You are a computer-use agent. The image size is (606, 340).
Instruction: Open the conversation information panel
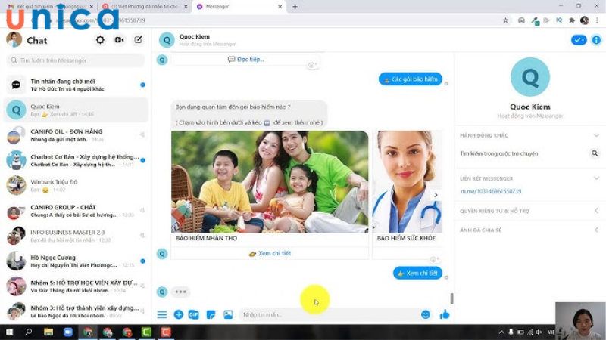click(596, 40)
